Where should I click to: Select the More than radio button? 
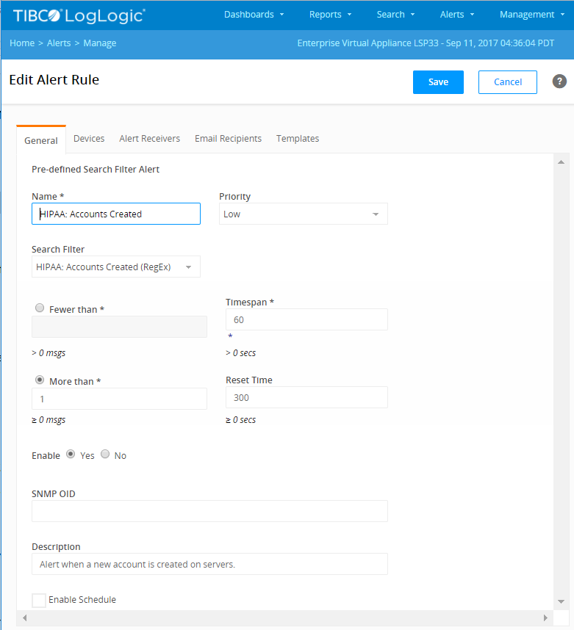[x=40, y=380]
